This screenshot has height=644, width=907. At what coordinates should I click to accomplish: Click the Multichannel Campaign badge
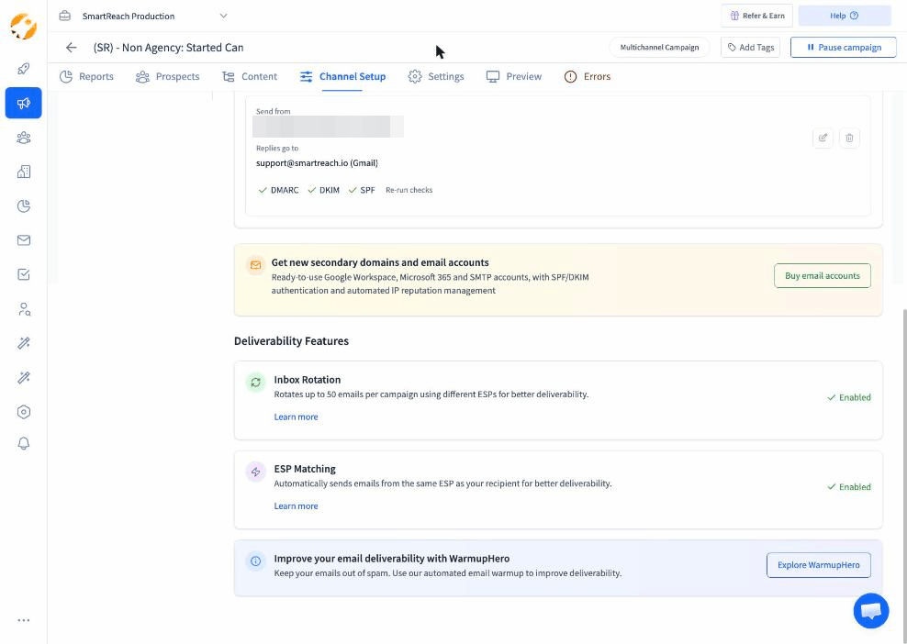[x=659, y=48]
